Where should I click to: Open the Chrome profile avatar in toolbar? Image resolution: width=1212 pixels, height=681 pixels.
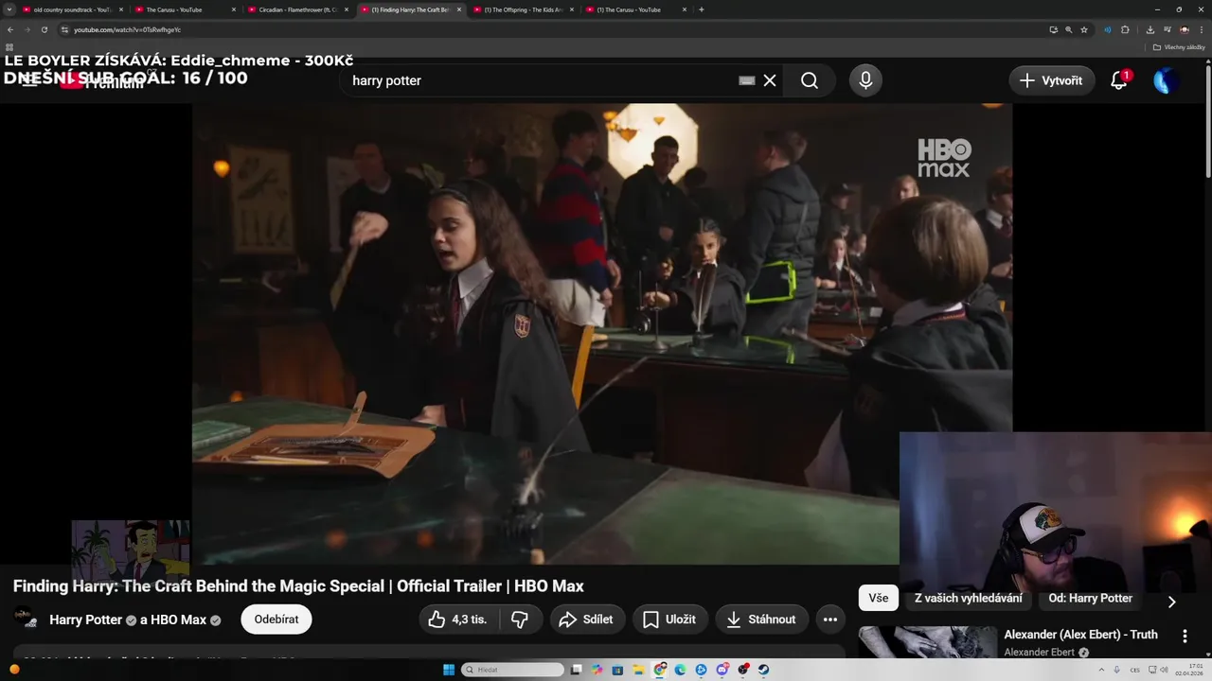click(1185, 29)
